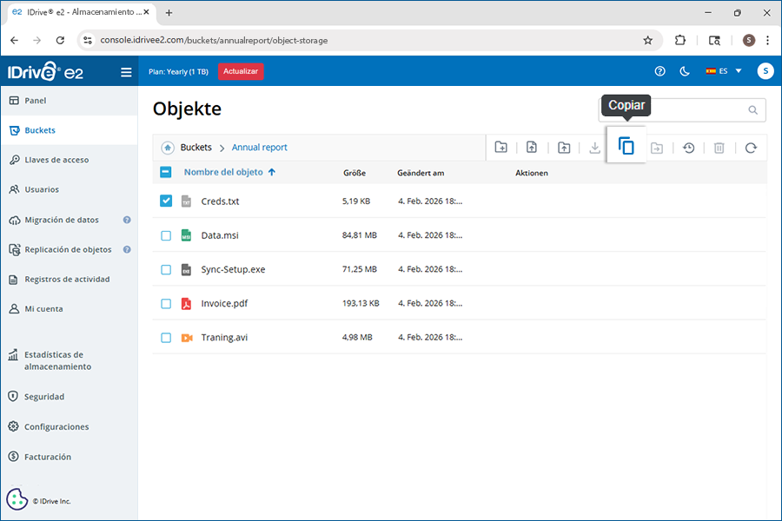Uncheck the Creds.txt checkbox
This screenshot has width=782, height=521.
166,201
